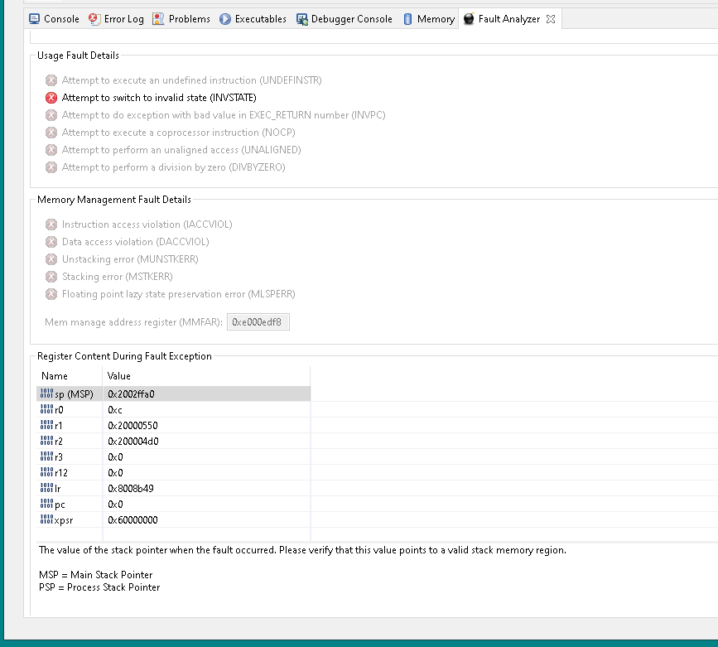This screenshot has height=647, width=718.
Task: Switch to the Memory tab
Action: (429, 19)
